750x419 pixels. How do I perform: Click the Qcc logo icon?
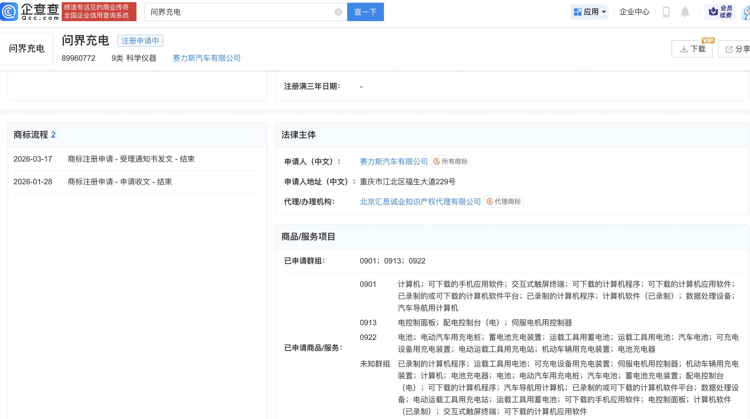pos(9,12)
